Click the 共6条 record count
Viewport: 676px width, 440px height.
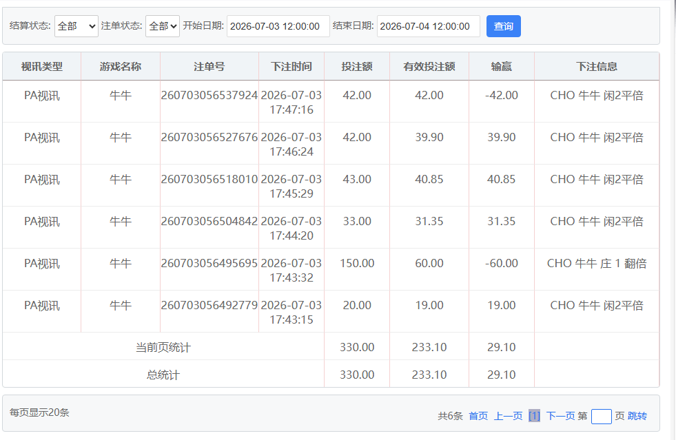click(x=450, y=416)
